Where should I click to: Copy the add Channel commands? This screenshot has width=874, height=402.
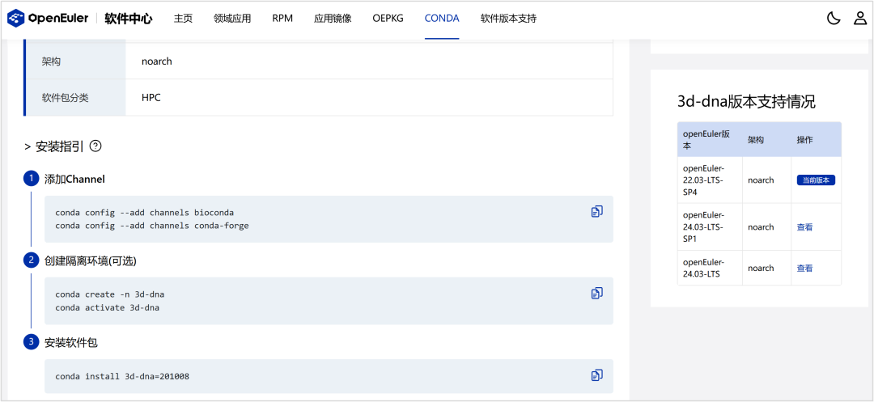tap(597, 212)
